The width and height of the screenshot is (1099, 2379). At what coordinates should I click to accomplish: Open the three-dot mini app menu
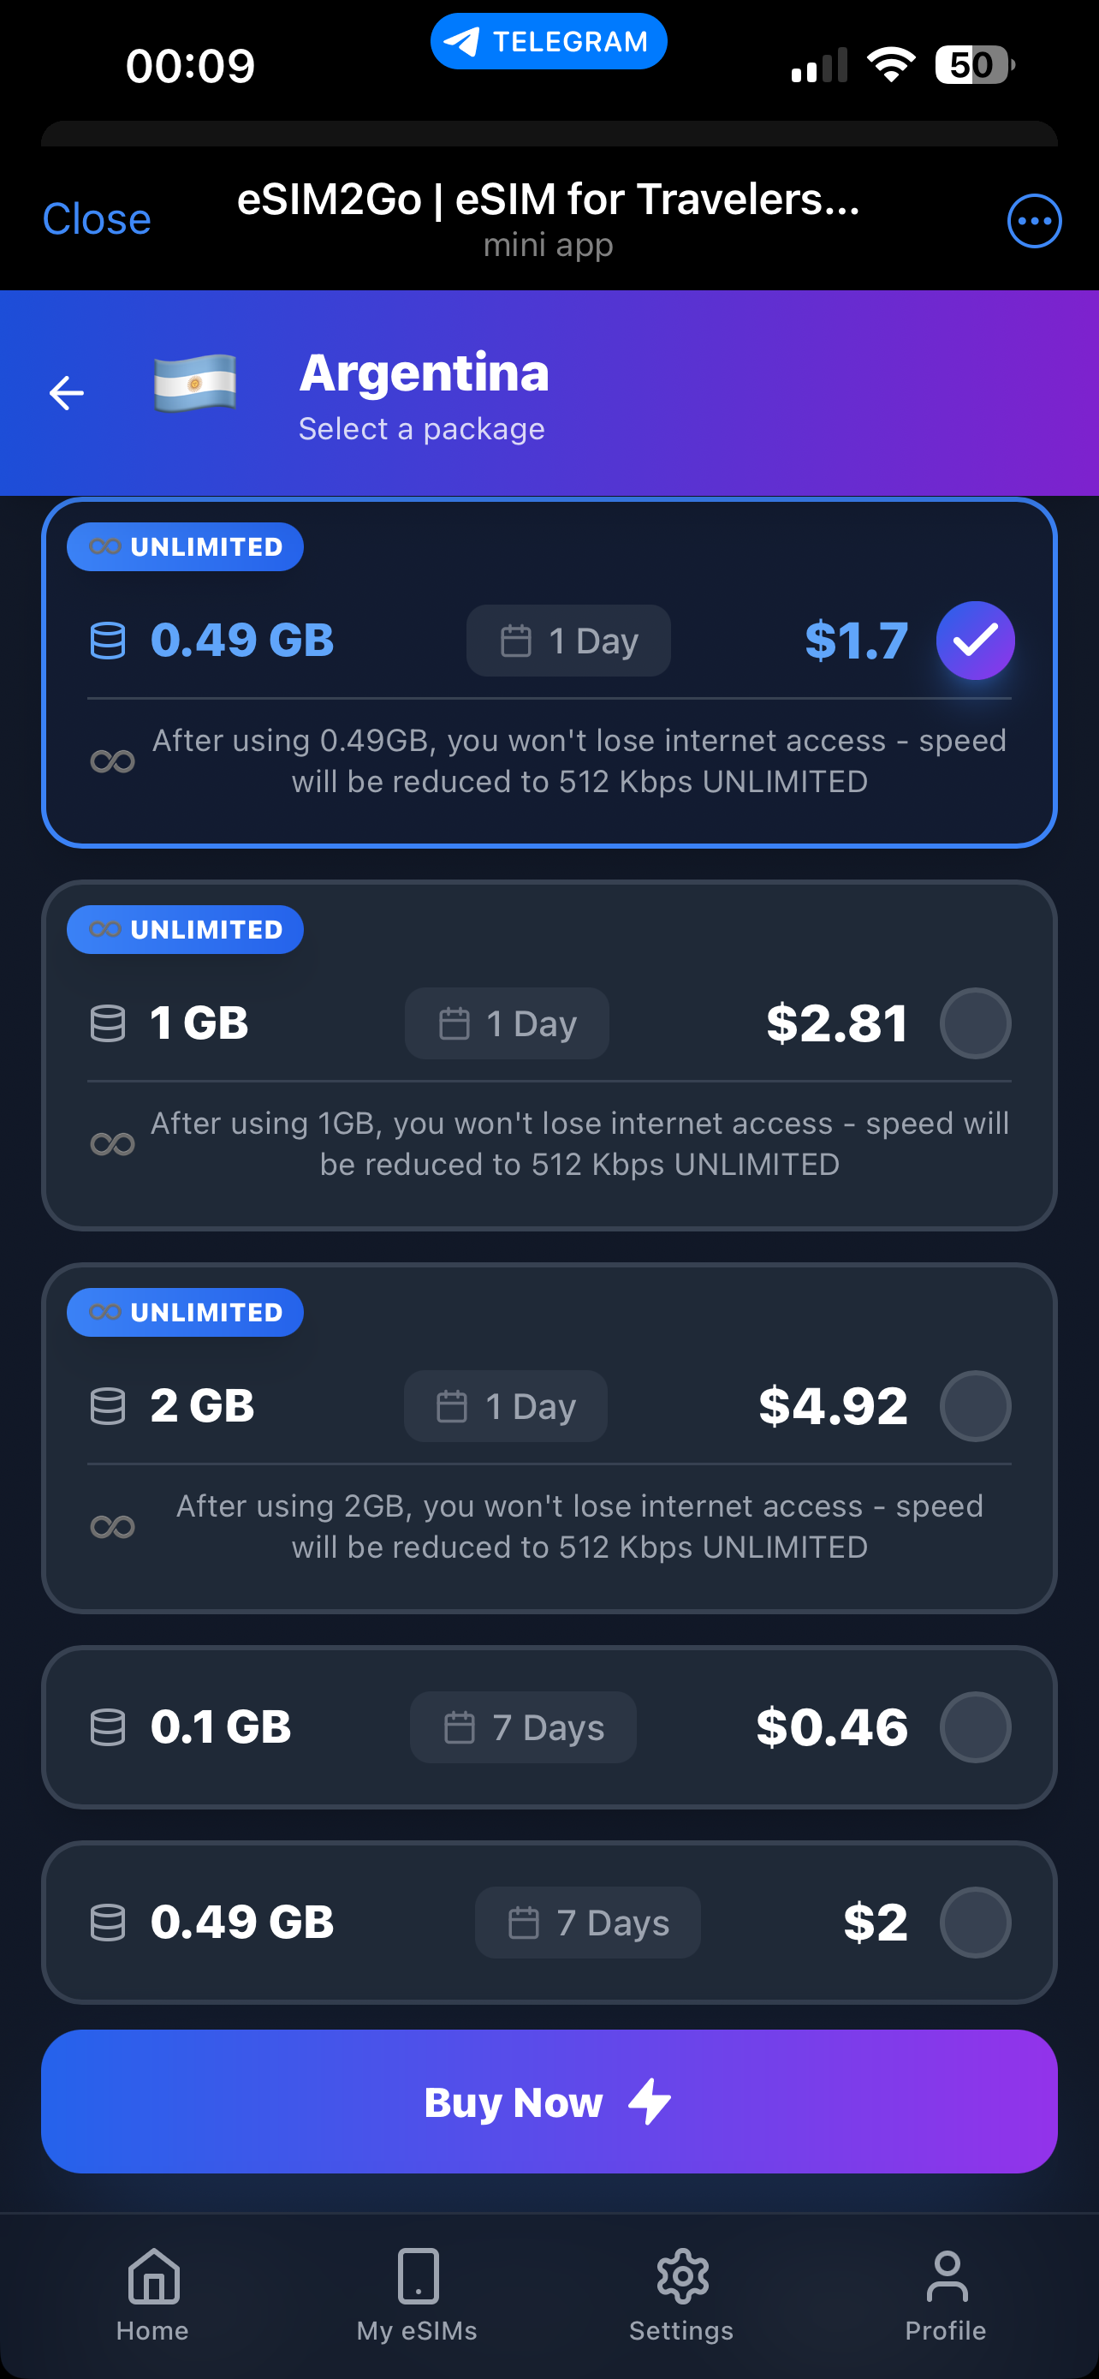[1033, 221]
